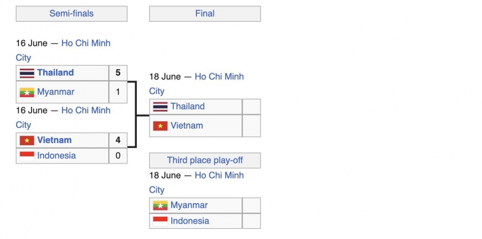The height and width of the screenshot is (239, 482).
Task: Click Myanmar flag icon in semi-finals
Action: coord(27,92)
